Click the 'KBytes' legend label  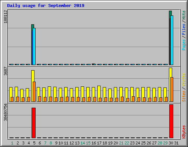tap(184, 132)
